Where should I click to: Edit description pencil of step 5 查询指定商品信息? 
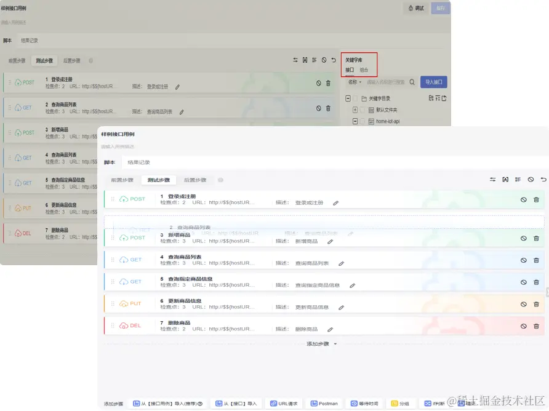pos(353,285)
